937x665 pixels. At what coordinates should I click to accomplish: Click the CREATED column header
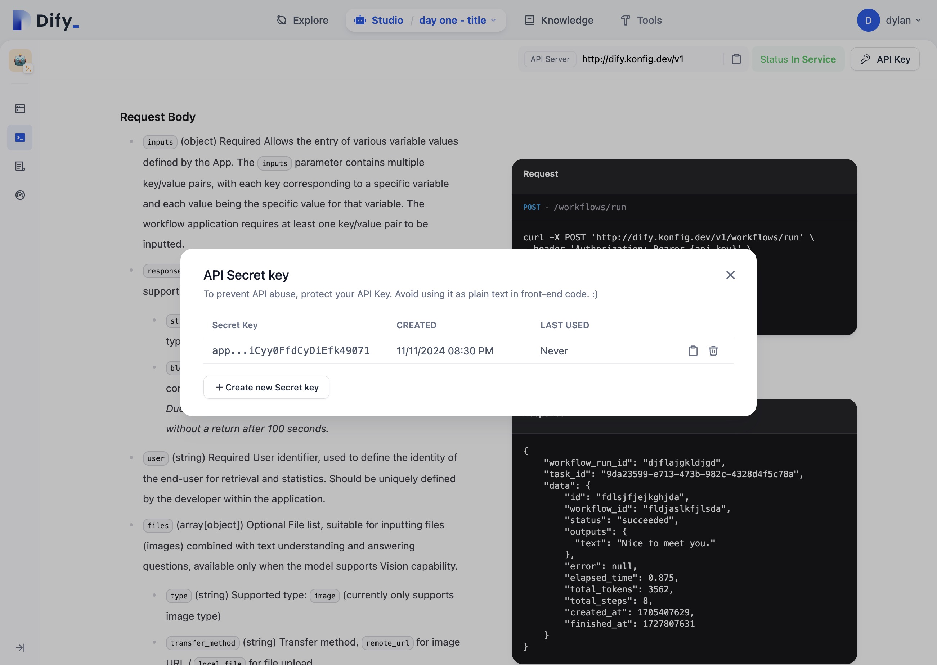[416, 325]
